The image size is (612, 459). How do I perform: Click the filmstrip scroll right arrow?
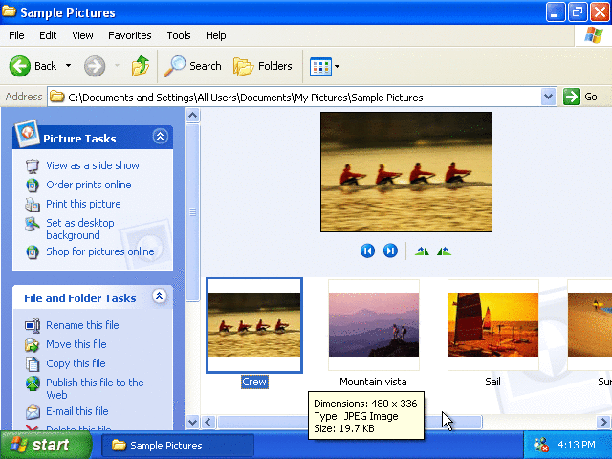[x=603, y=422]
